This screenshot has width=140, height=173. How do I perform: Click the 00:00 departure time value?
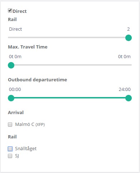click(15, 90)
